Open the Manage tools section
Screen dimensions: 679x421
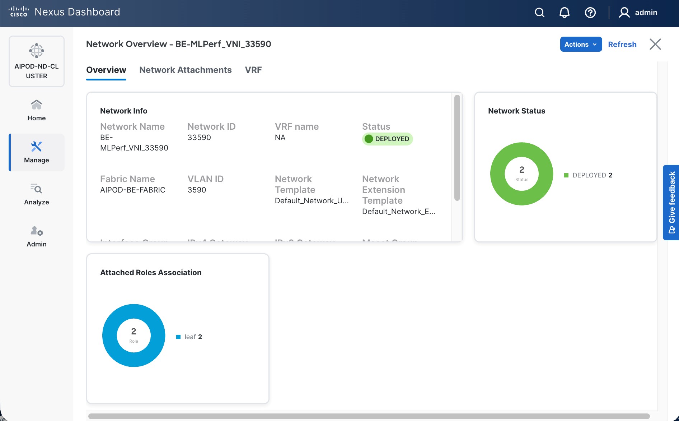(x=37, y=152)
